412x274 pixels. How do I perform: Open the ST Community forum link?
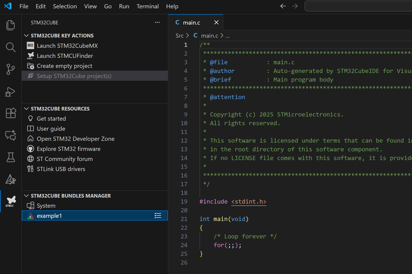tap(65, 159)
